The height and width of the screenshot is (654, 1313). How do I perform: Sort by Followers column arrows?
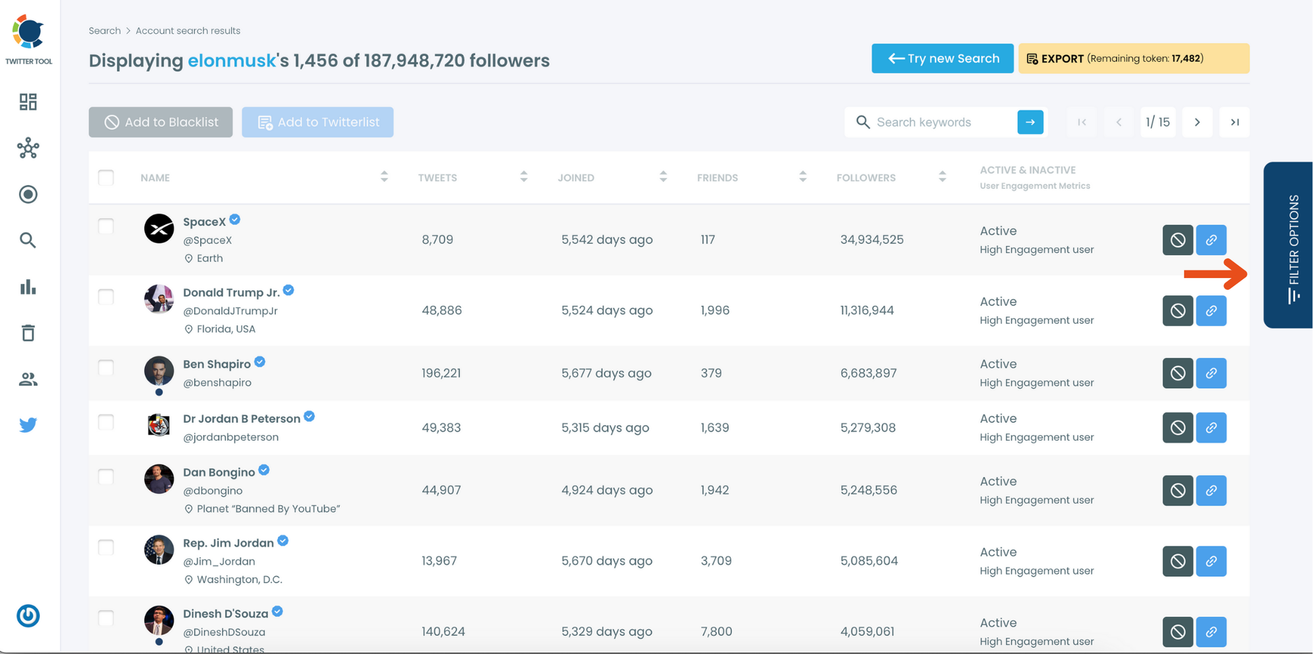[942, 177]
